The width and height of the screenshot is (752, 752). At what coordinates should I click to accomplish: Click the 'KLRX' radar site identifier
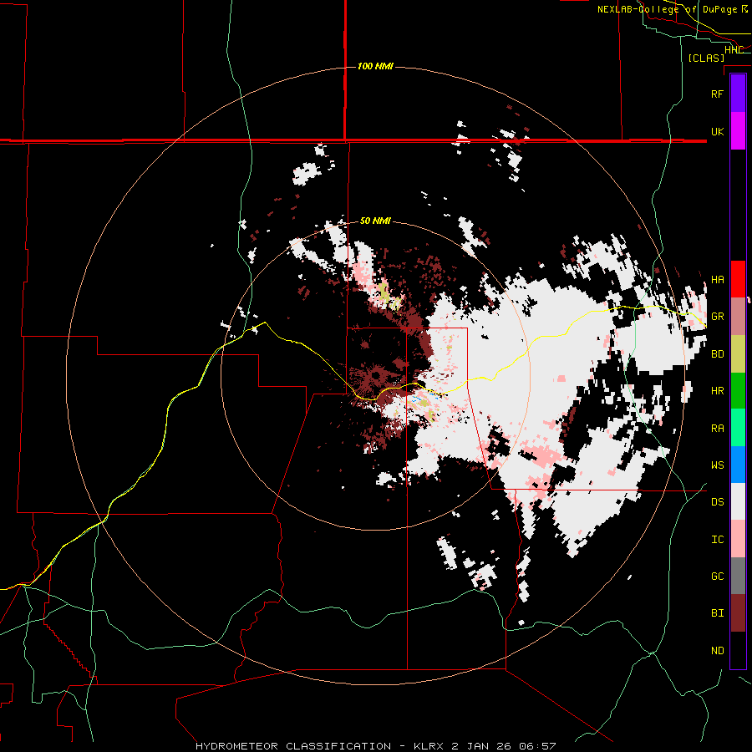[x=429, y=746]
